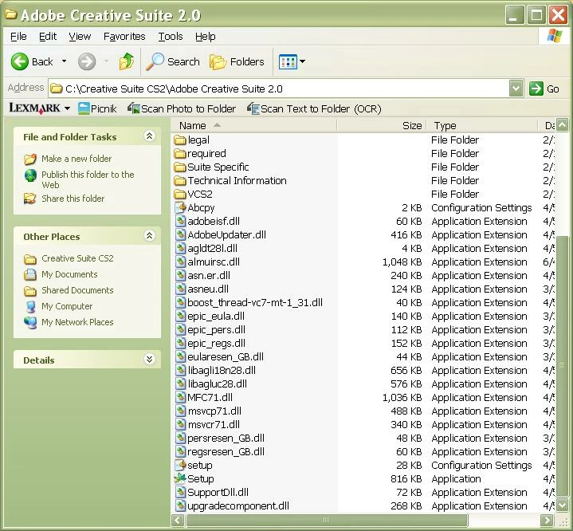Sort by the Size column header
Image resolution: width=573 pixels, height=531 pixels.
pos(380,125)
